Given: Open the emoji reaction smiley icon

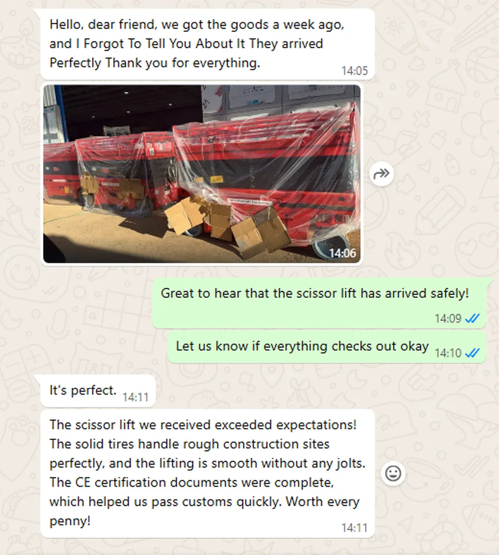Looking at the screenshot, I should pos(393,473).
